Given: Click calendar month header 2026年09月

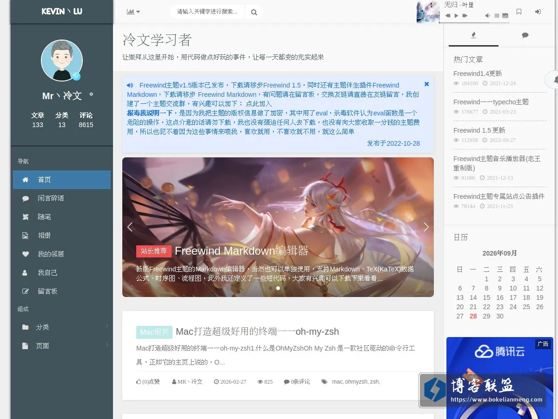Looking at the screenshot, I should click(x=500, y=253).
